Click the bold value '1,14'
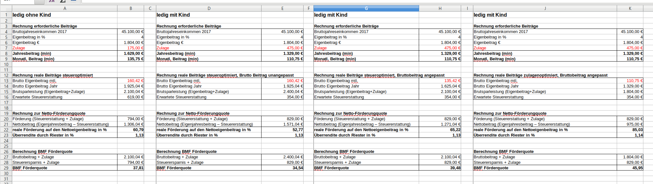 coord(639,135)
